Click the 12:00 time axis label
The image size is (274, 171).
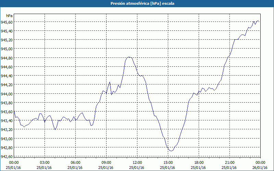pos(137,163)
